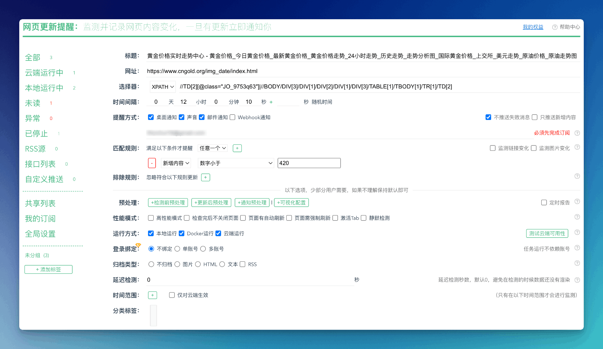The width and height of the screenshot is (603, 349).
Task: Remove the 新增内容 rule with the red minus
Action: [152, 163]
